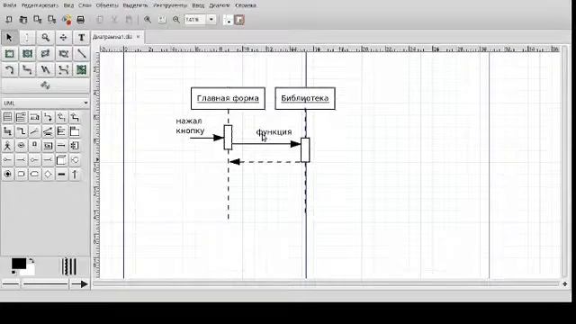Pick the UML Component shape
Image resolution: width=576 pixels, height=324 pixels.
point(75,146)
